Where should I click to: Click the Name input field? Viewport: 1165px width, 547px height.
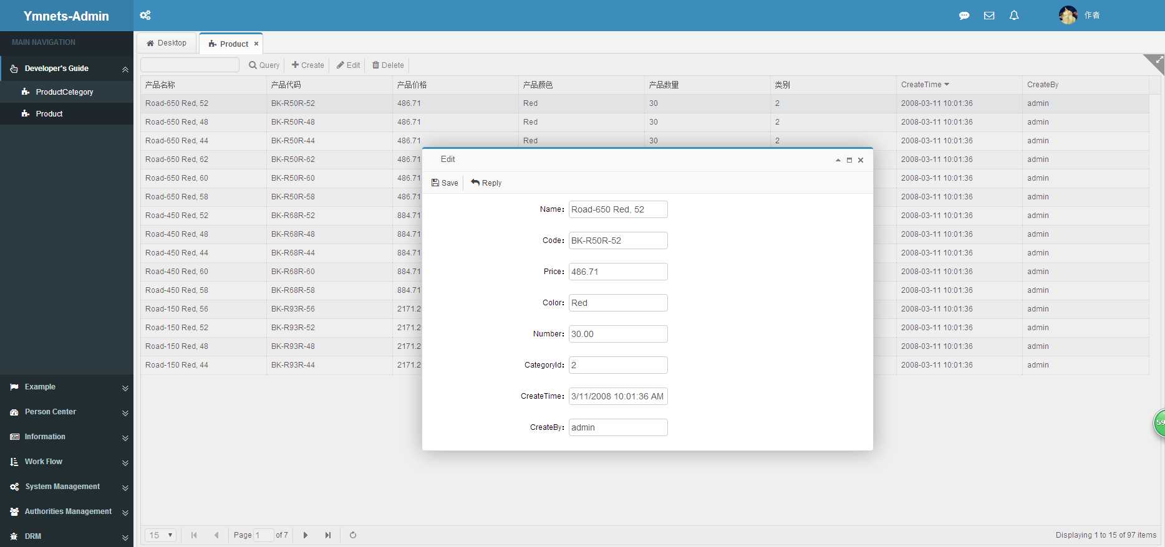point(618,209)
